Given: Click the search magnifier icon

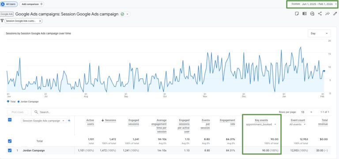Looking at the screenshot, I should click(36, 112).
